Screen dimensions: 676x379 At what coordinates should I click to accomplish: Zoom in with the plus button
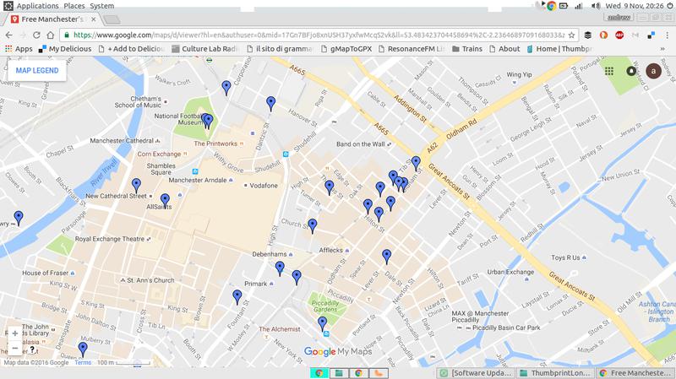coord(14,333)
